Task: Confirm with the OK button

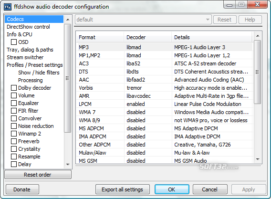Action: pos(172,189)
